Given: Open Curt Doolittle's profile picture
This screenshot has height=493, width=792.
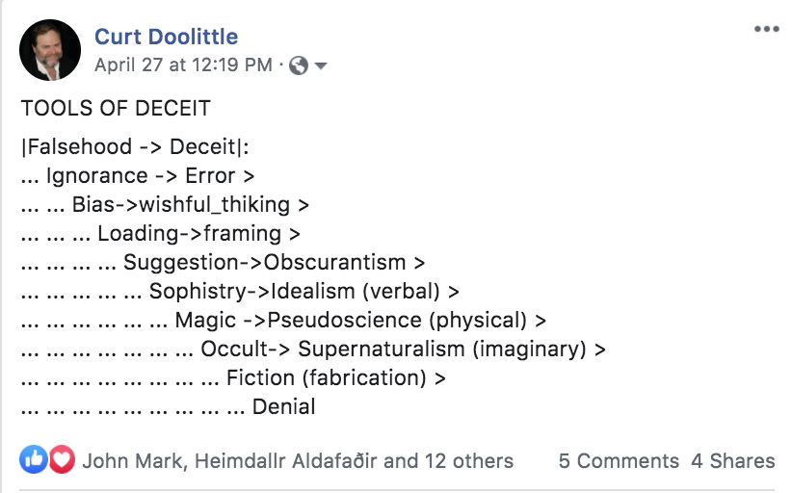Looking at the screenshot, I should pos(50,50).
